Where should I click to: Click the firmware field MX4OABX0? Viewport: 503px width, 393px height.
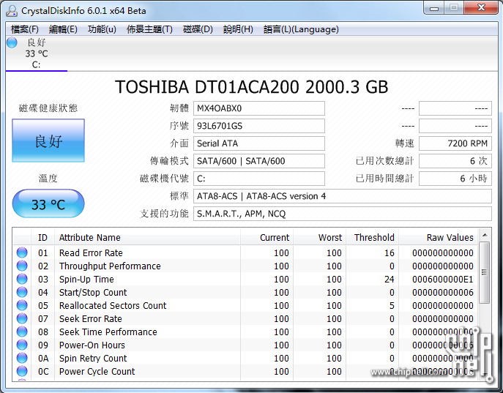[x=259, y=108]
